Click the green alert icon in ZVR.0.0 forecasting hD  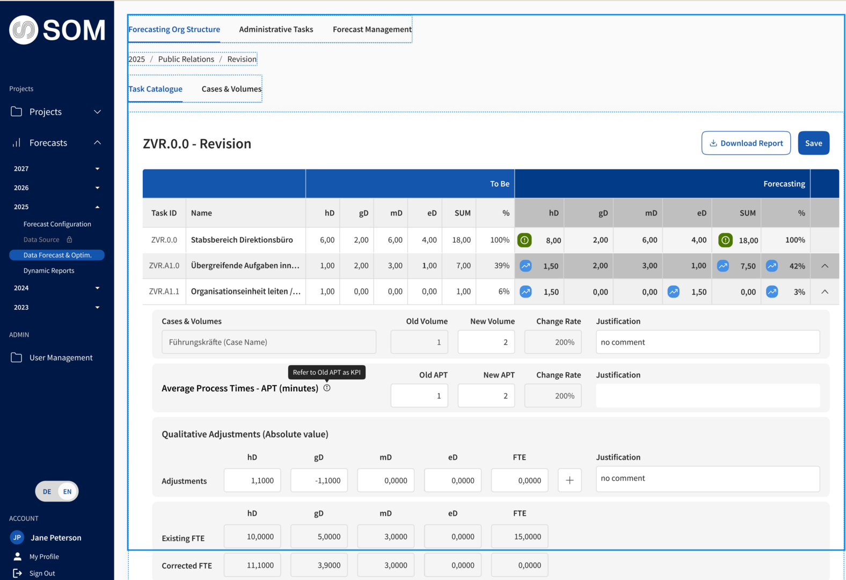(524, 240)
